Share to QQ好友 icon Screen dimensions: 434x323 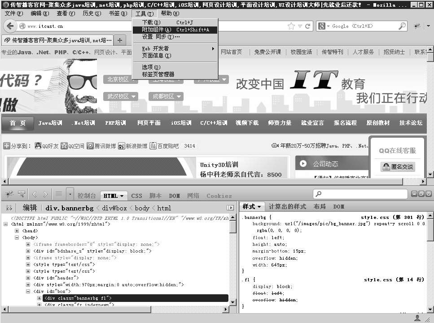coord(38,146)
